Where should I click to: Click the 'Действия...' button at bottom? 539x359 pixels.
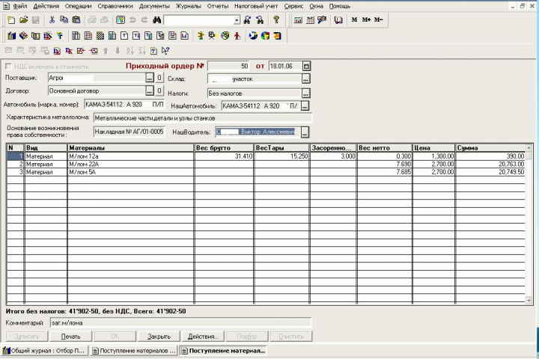tap(203, 337)
